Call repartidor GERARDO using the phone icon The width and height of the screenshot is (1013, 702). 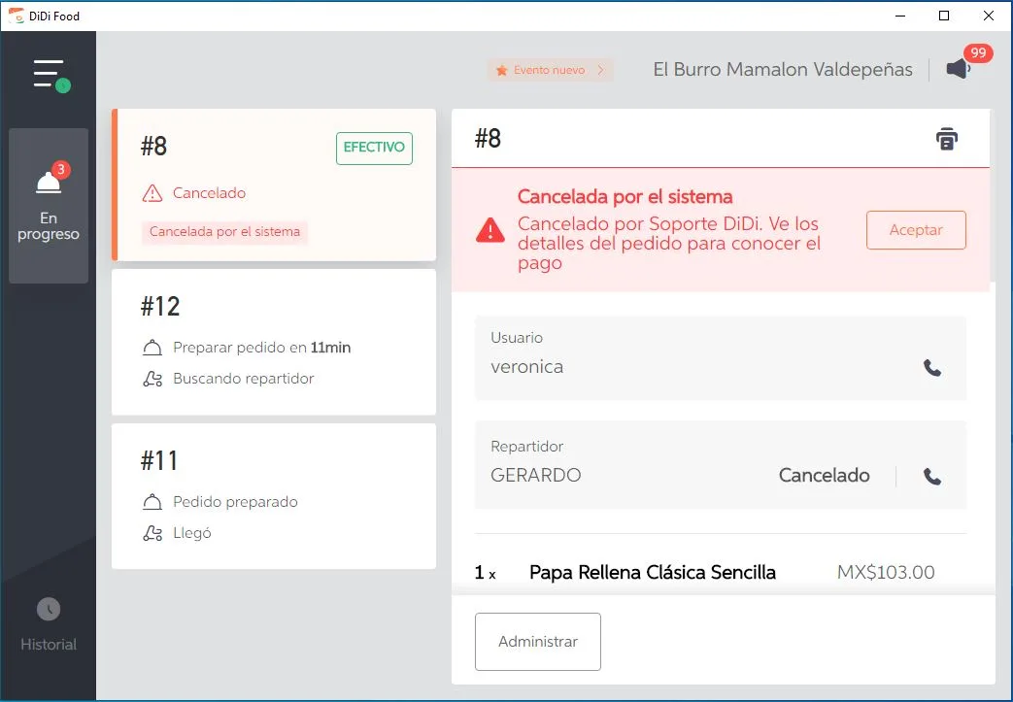point(932,477)
